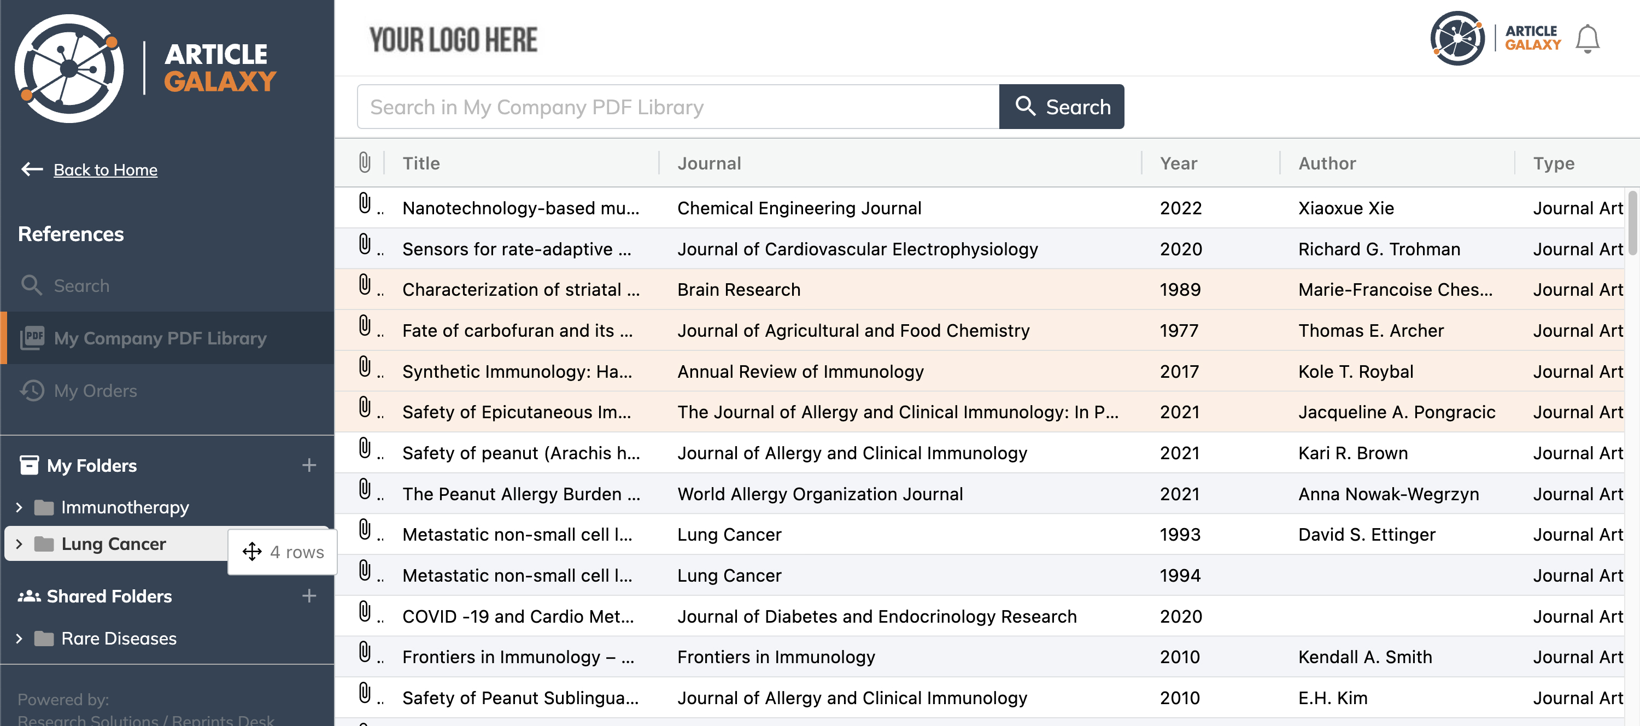Screen dimensions: 1640x726
Task: Click author Anna Nowak-Wegrzyn
Action: point(1389,494)
